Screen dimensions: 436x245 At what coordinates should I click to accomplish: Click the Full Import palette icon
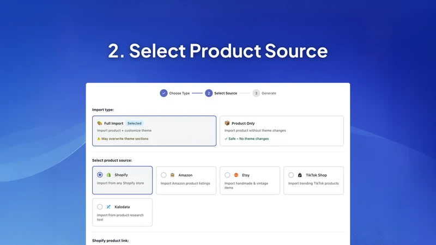coord(100,123)
